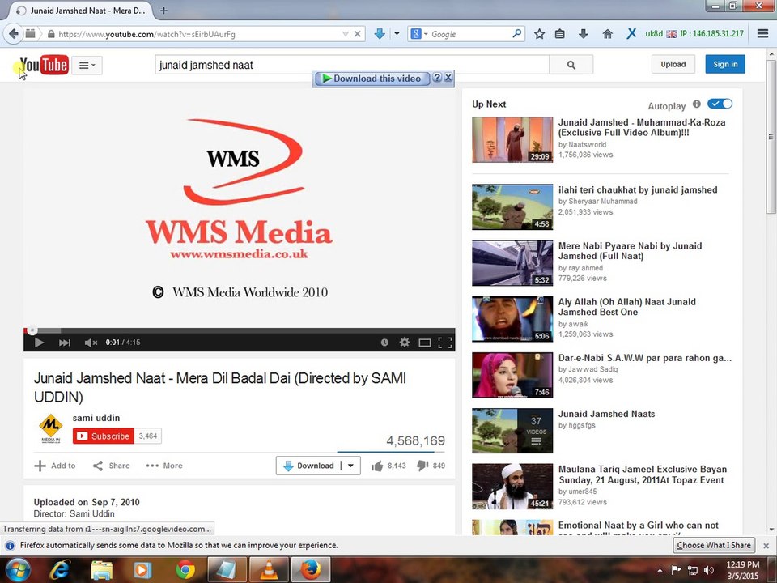
Task: Dislike the video with thumbs down
Action: point(431,466)
